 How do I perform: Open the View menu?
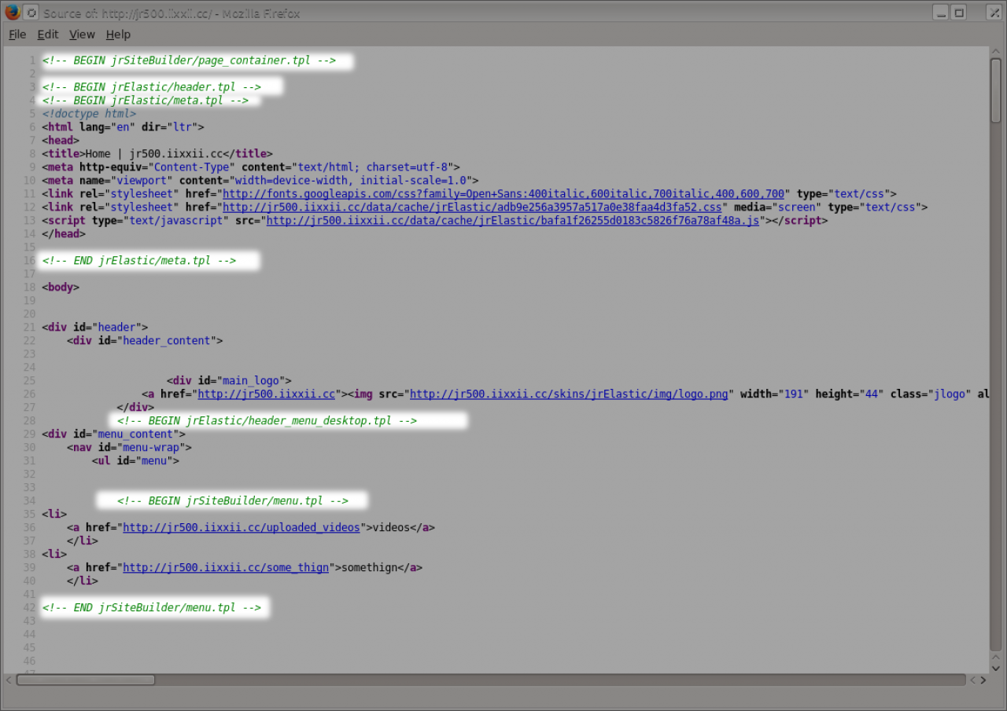[82, 35]
